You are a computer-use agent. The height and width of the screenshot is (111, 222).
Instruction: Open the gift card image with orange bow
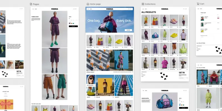point(6,104)
